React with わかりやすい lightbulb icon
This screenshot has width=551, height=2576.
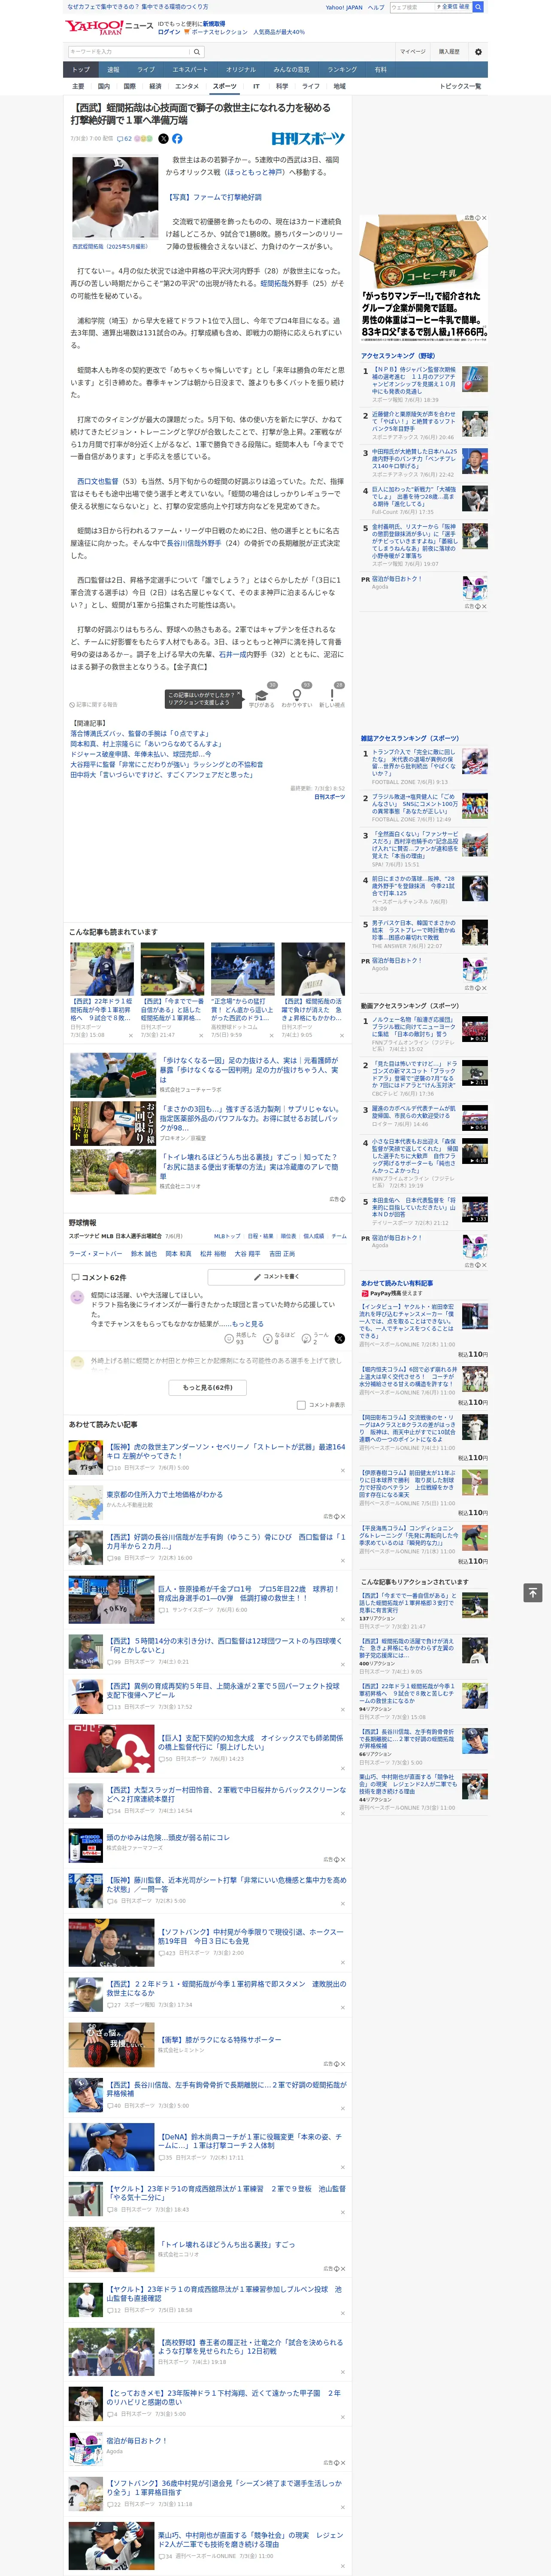(296, 695)
